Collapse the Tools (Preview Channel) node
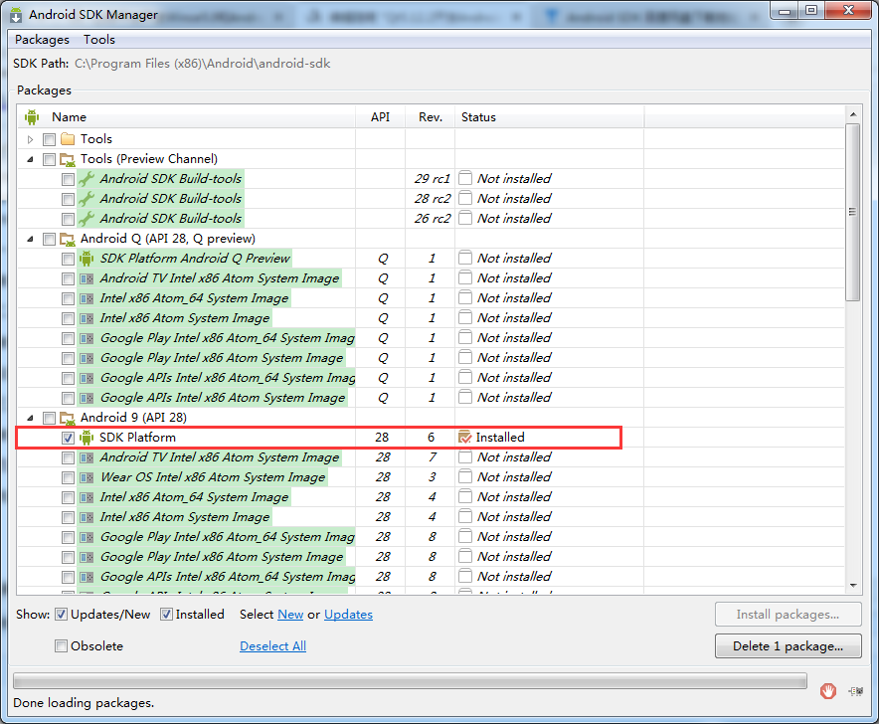 30,159
